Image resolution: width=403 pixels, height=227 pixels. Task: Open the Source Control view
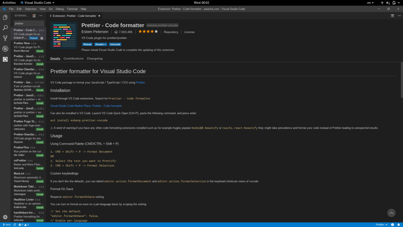(x=5, y=38)
